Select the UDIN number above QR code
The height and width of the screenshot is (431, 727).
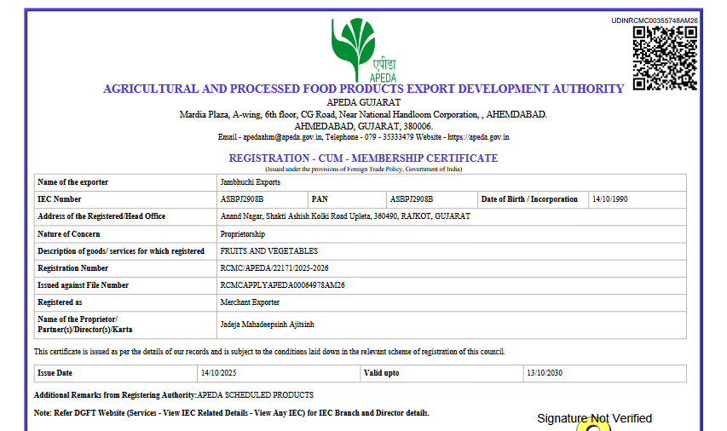coord(655,20)
